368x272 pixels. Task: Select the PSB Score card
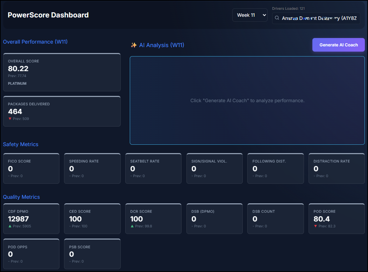coord(92,254)
